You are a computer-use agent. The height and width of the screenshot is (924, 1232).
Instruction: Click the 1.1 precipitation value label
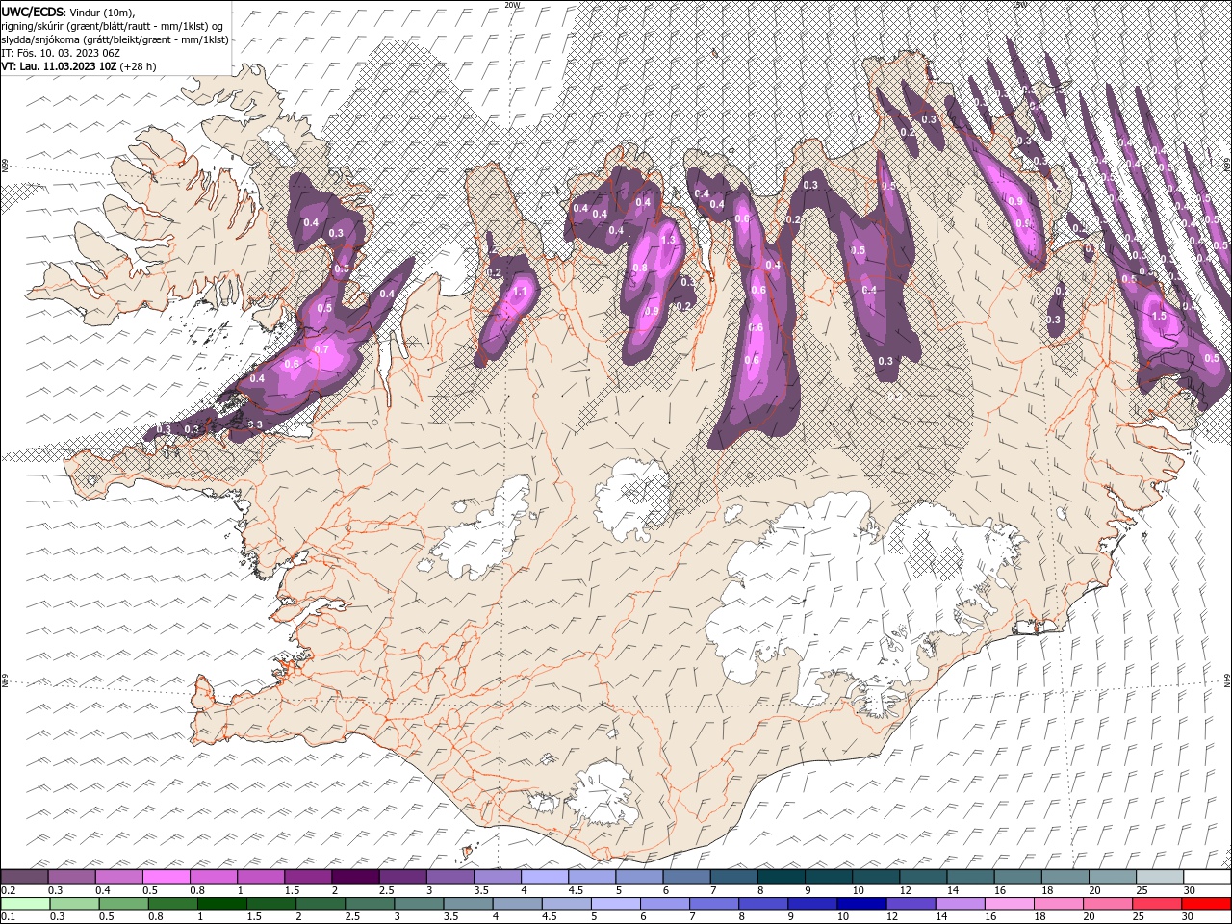coord(521,292)
